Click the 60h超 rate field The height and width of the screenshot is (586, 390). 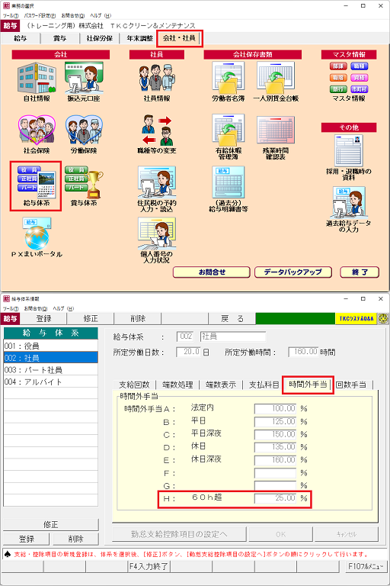click(x=275, y=497)
